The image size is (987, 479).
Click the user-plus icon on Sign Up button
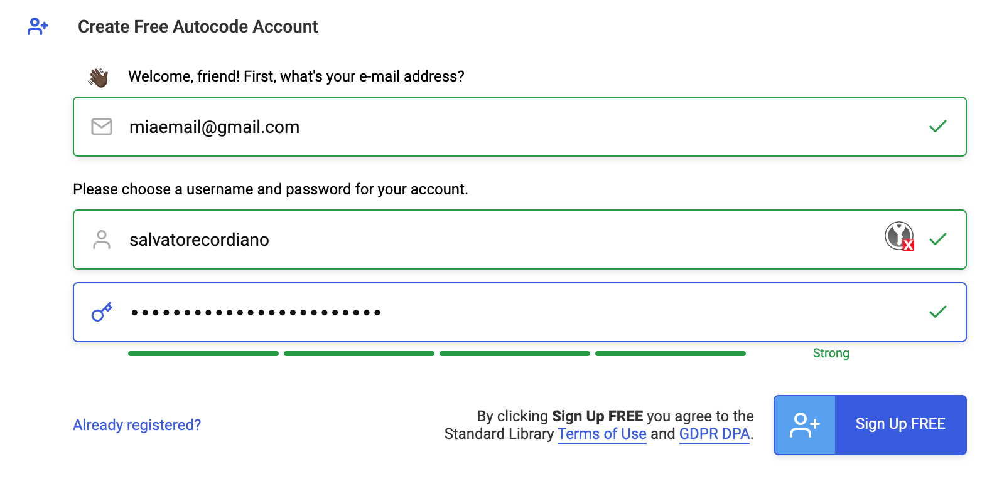point(805,425)
